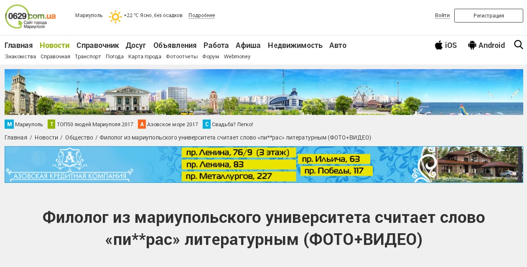Click the 0629.com.ua site logo
The height and width of the screenshot is (267, 527).
pos(31,17)
